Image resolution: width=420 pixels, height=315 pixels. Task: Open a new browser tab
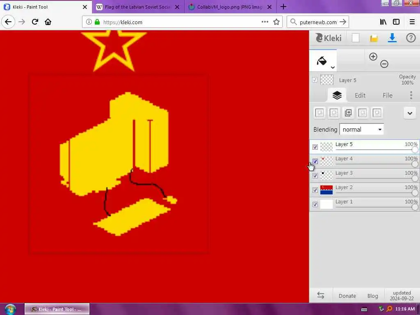[283, 7]
